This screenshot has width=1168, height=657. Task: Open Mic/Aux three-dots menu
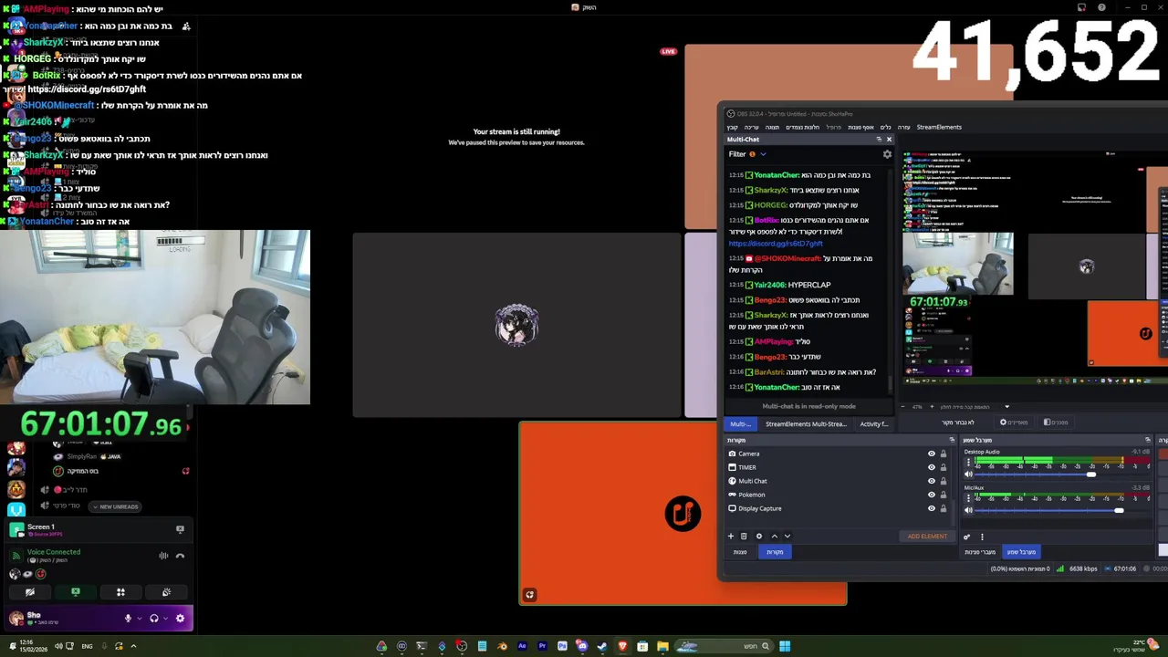pos(968,498)
